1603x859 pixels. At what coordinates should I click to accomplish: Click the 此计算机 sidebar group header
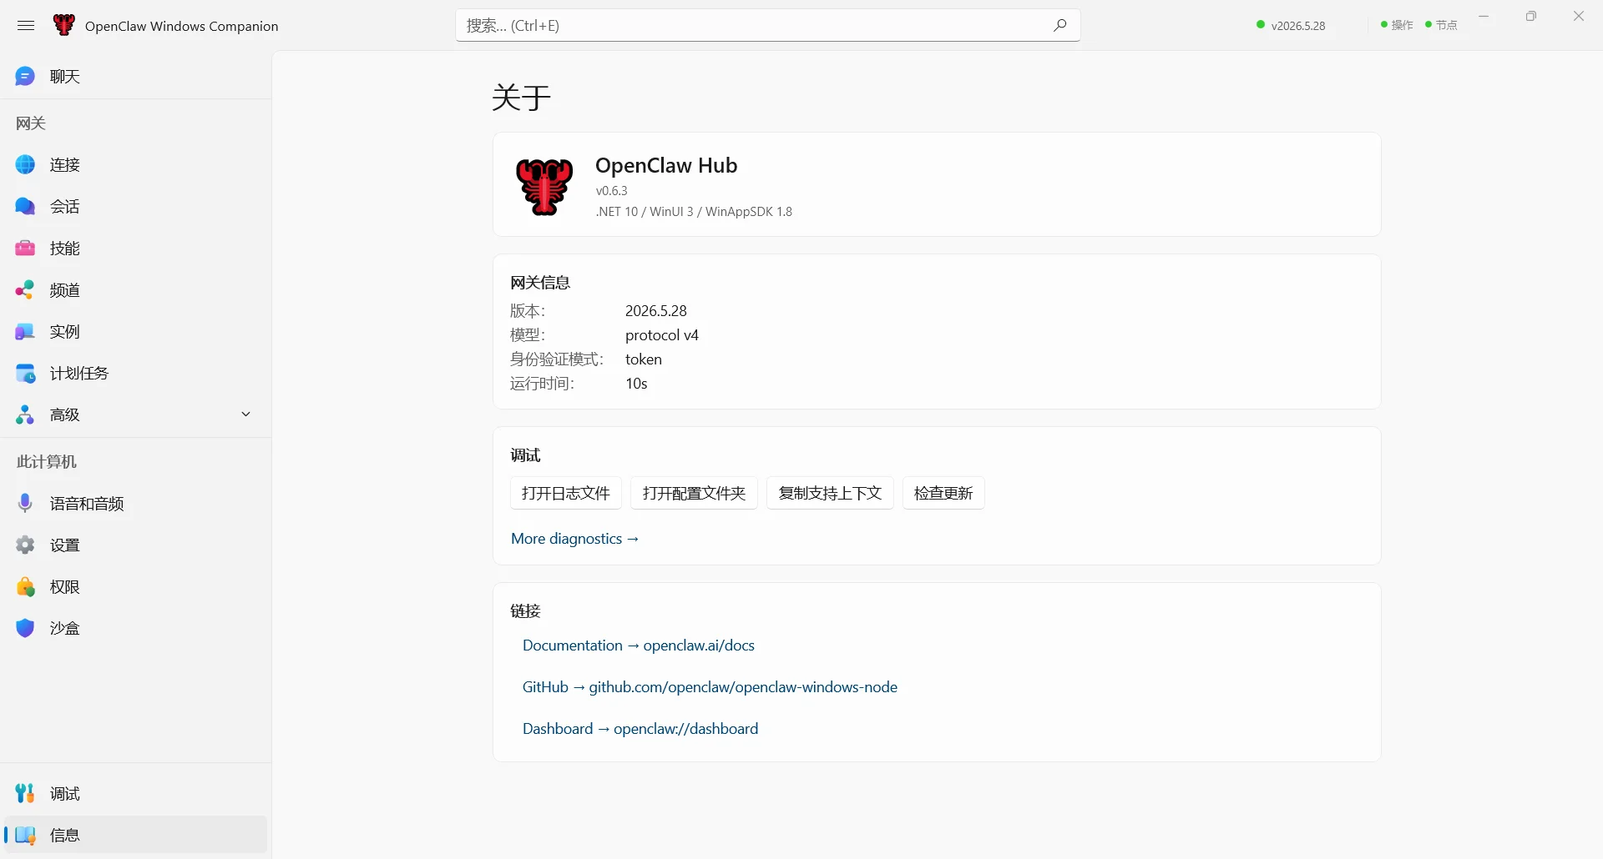point(47,462)
